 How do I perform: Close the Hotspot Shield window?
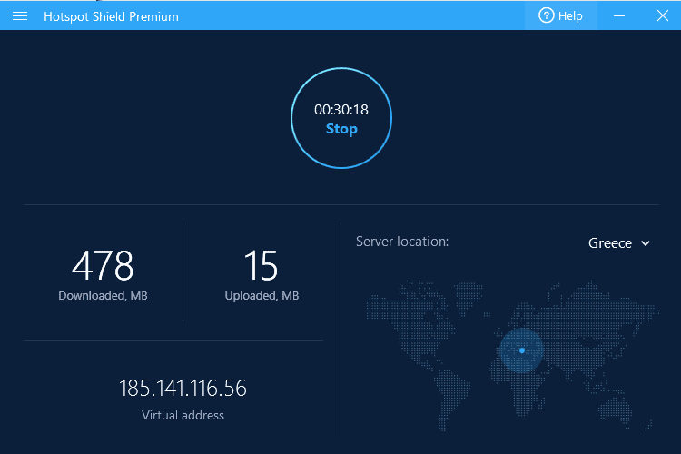[663, 16]
